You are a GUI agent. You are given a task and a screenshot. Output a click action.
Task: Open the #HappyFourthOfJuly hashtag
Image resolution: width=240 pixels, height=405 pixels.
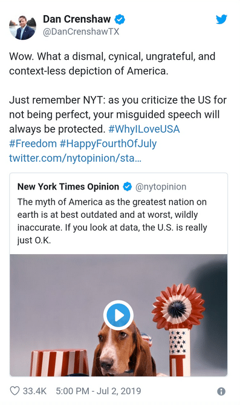click(x=108, y=144)
